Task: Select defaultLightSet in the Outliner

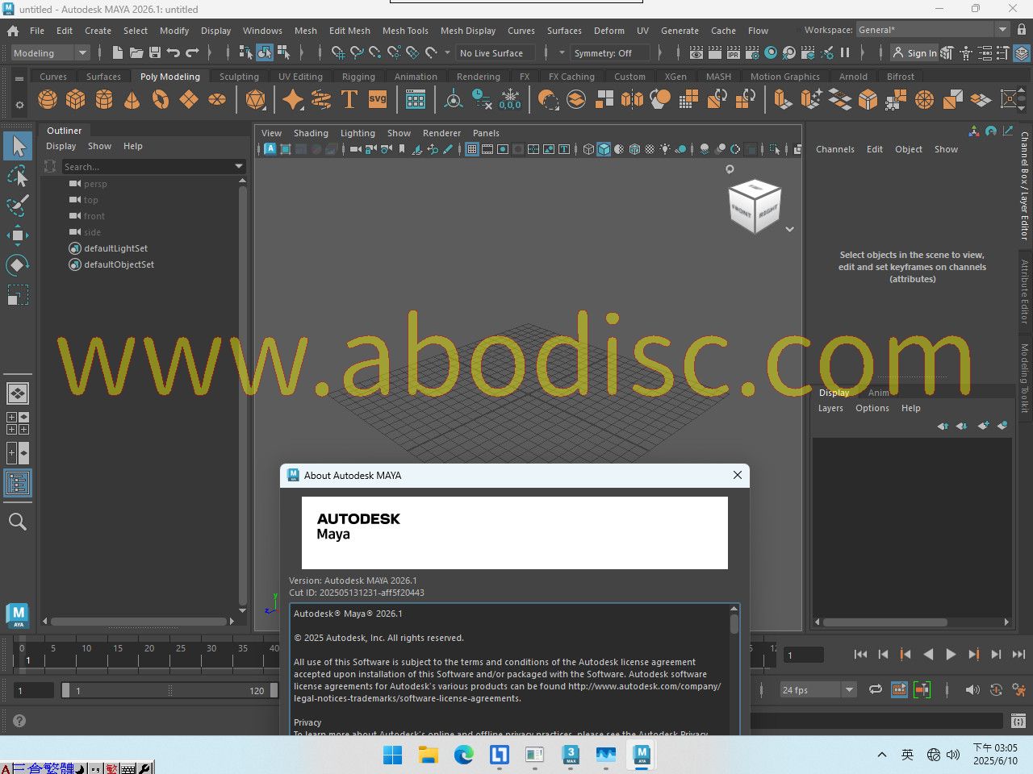Action: point(115,248)
